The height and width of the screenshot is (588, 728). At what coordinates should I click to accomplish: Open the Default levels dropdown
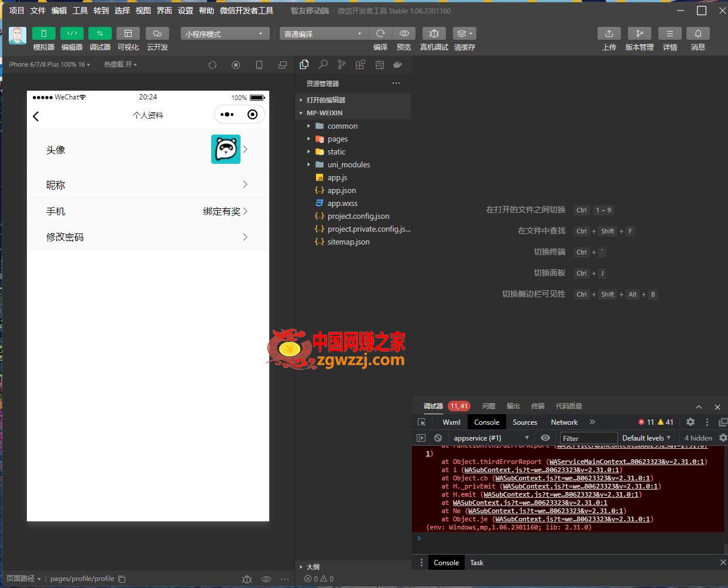tap(647, 438)
